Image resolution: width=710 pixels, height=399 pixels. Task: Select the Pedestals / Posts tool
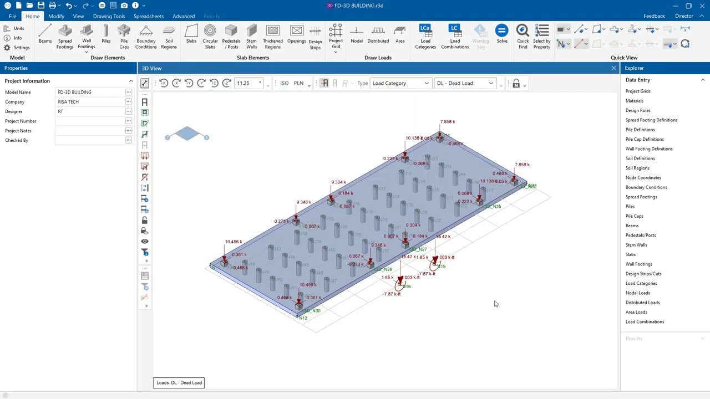pos(231,37)
